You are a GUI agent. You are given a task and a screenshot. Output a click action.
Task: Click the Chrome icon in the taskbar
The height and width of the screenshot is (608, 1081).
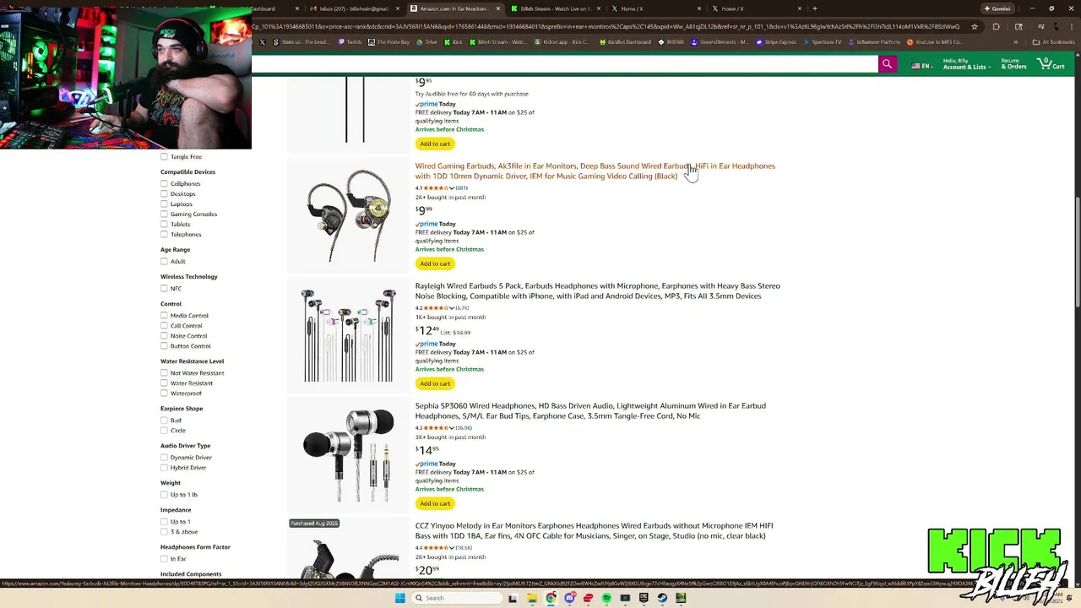pos(551,598)
